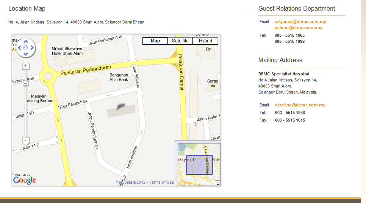Pan the map down with the arrow
The height and width of the screenshot is (203, 366).
pyautogui.click(x=26, y=54)
